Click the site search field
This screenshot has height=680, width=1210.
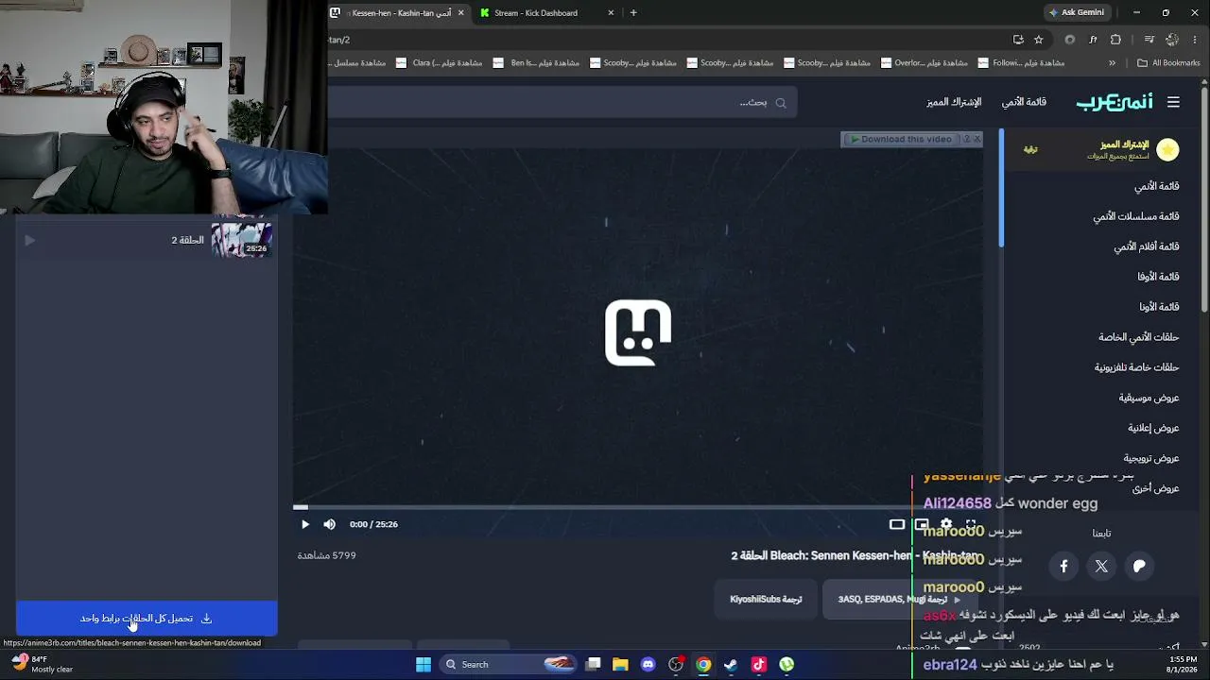point(562,102)
